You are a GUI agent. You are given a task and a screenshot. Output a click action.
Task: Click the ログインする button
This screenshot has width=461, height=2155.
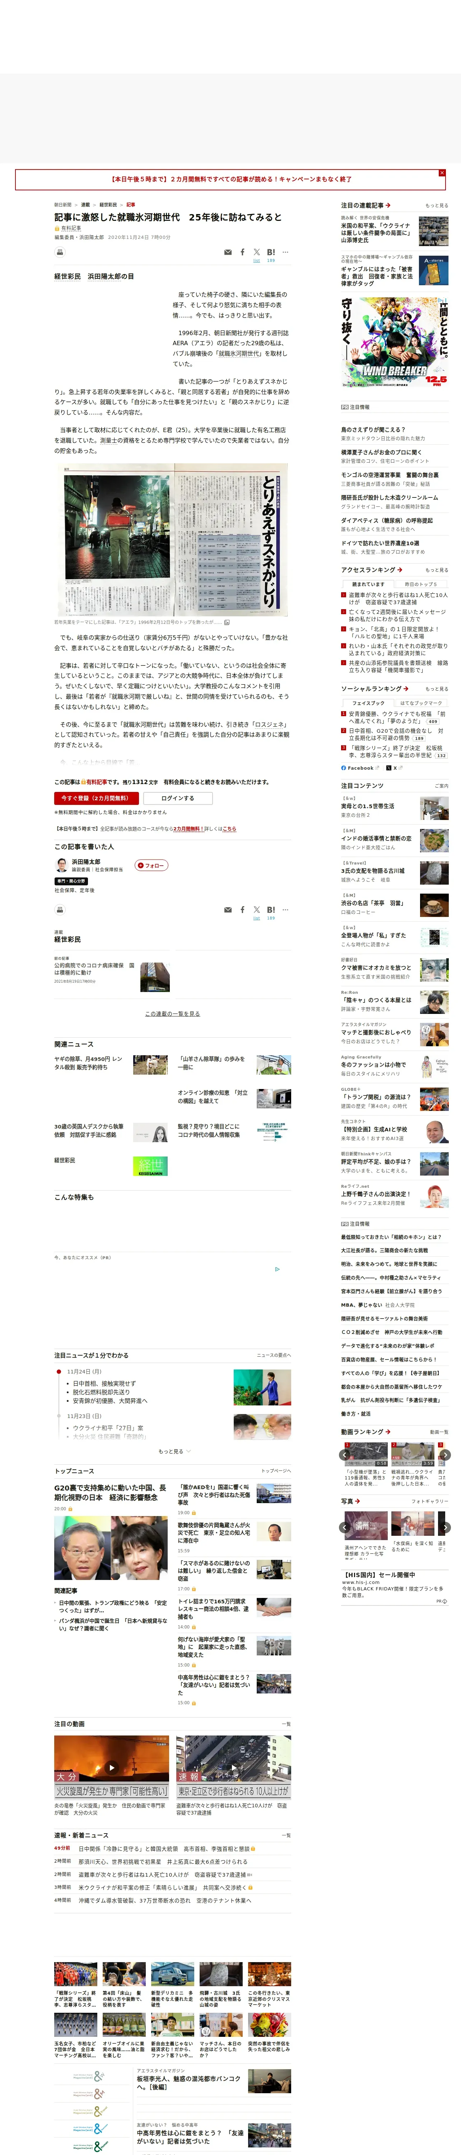(x=177, y=798)
